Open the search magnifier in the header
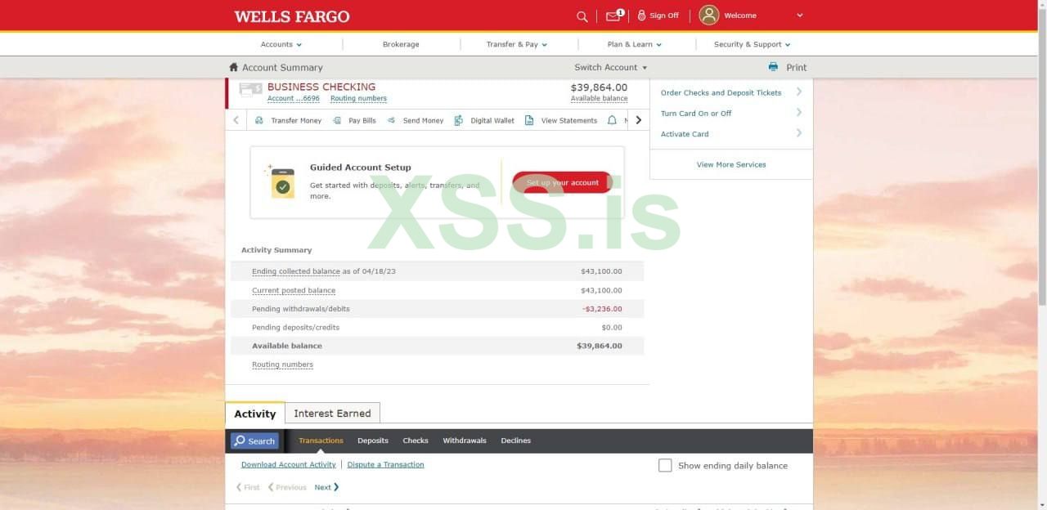This screenshot has width=1047, height=510. pos(582,16)
